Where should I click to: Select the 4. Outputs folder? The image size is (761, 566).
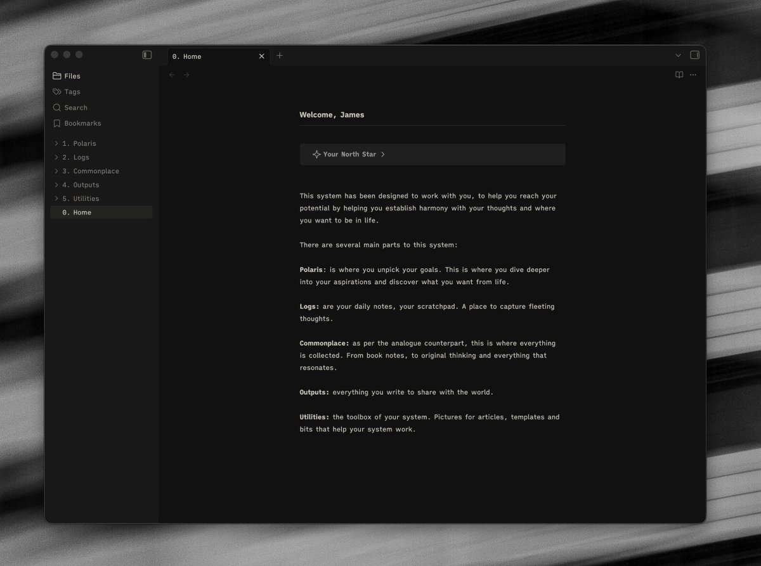tap(101, 185)
